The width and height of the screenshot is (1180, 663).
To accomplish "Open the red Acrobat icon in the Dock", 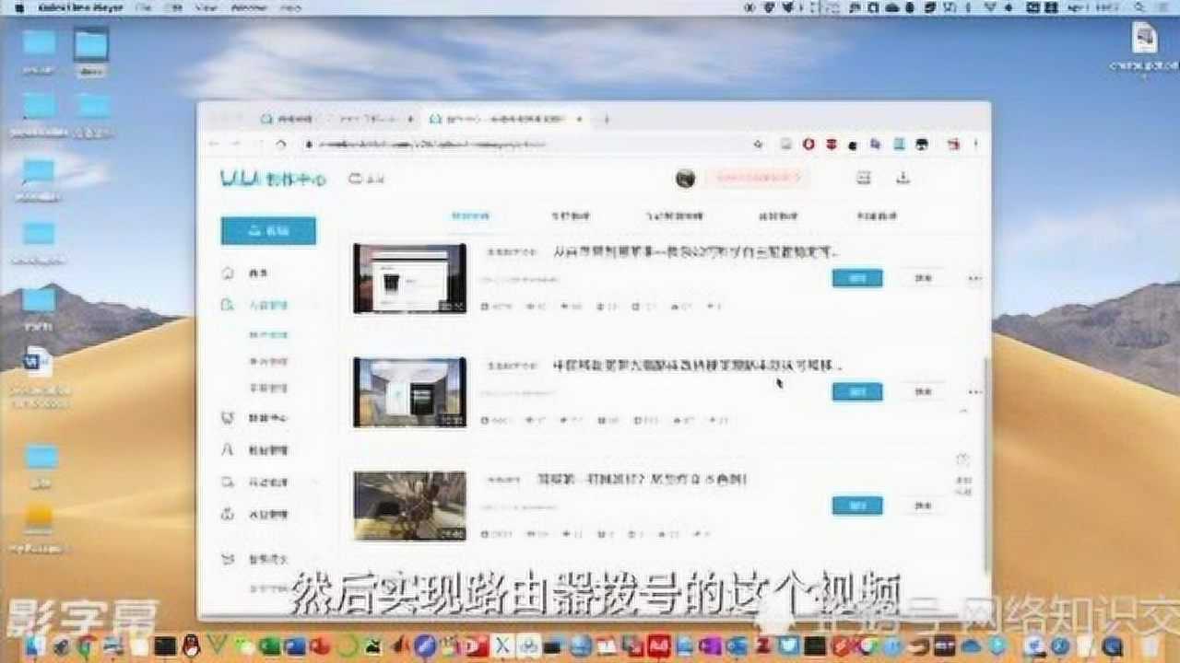I will 657,646.
